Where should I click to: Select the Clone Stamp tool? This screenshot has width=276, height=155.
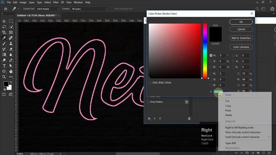point(11,43)
